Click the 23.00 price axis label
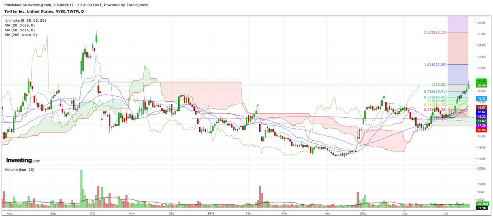 pyautogui.click(x=481, y=57)
